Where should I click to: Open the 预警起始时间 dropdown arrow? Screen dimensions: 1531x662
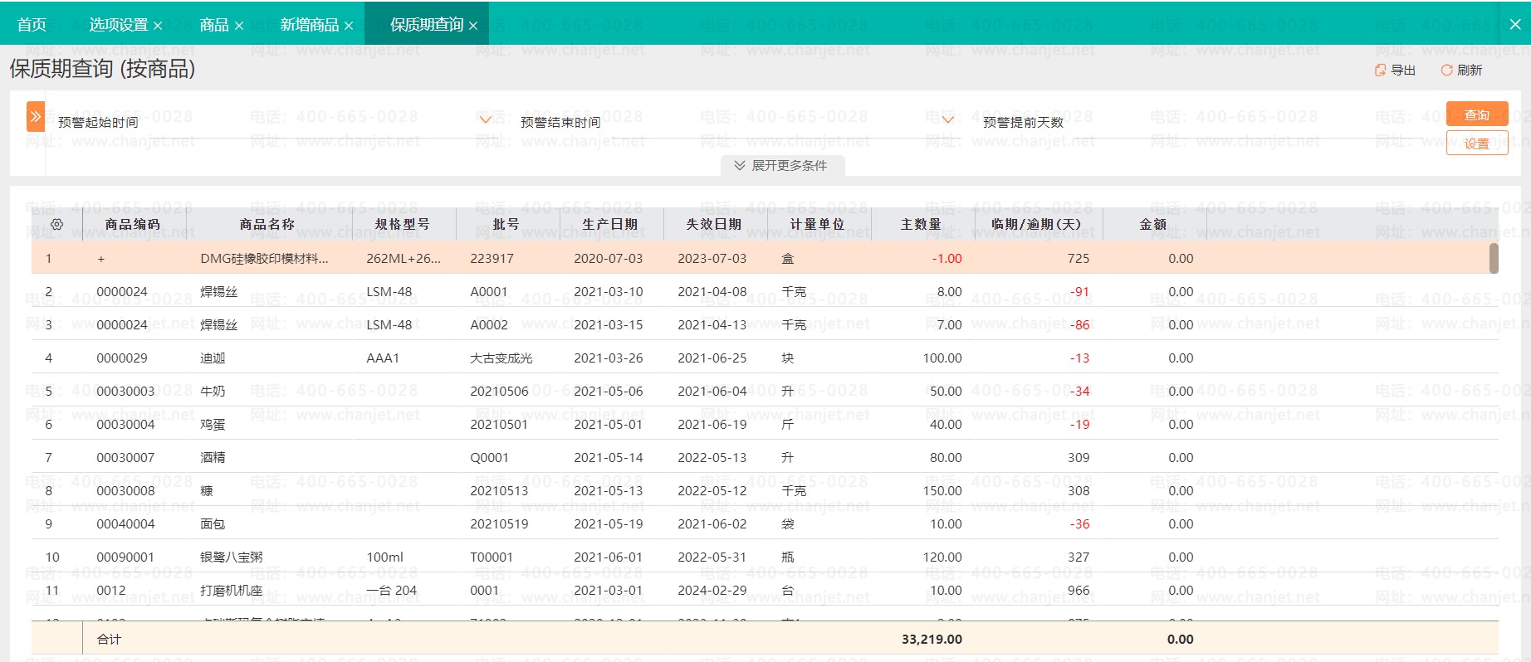pyautogui.click(x=486, y=119)
